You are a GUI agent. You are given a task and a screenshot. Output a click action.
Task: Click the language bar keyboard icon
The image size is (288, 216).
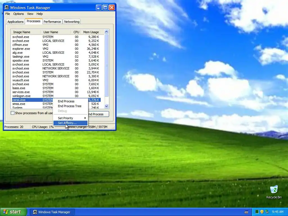(246, 212)
